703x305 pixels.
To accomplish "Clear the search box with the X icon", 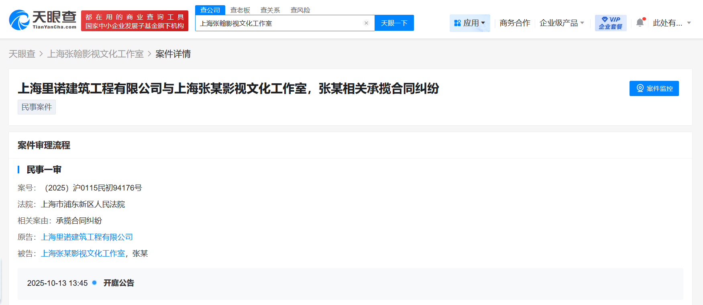I will (x=366, y=23).
